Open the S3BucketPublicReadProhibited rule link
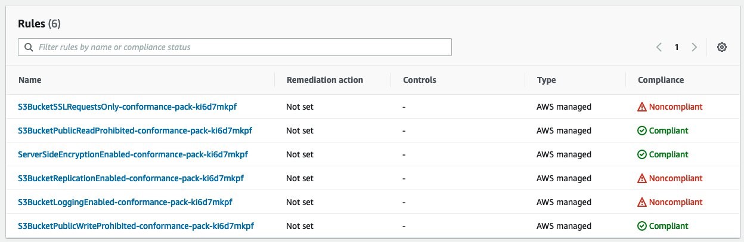Image resolution: width=744 pixels, height=242 pixels. (x=135, y=131)
